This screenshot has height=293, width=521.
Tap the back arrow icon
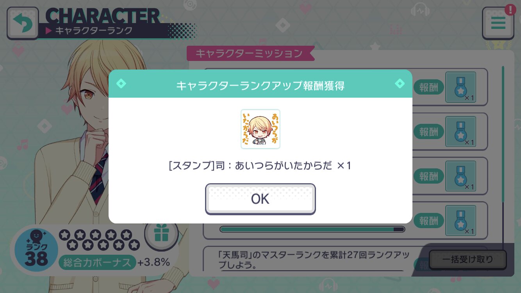[23, 23]
